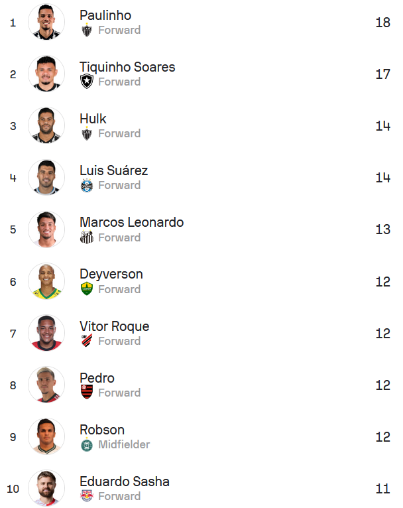Open Paulinho's player photo
403x508 pixels.
point(46,22)
